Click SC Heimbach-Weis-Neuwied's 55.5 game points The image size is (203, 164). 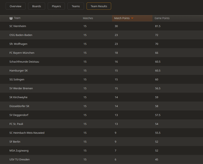point(158,133)
